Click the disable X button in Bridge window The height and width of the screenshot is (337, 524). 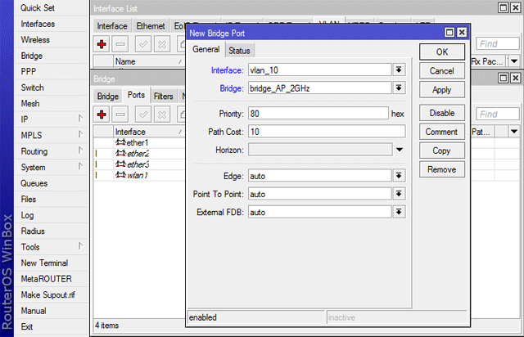click(x=162, y=115)
